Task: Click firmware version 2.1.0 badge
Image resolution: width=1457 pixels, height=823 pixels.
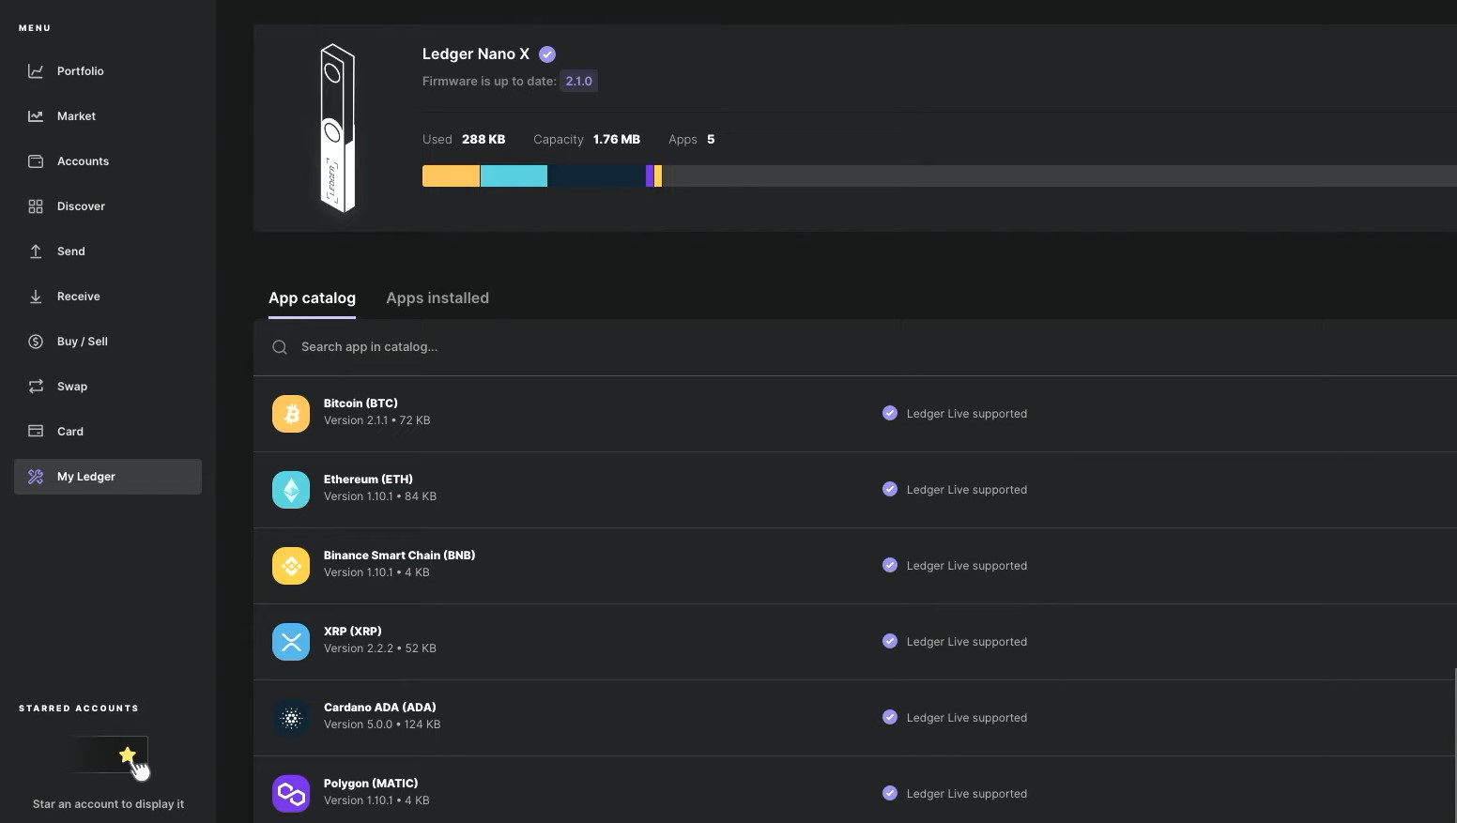Action: pyautogui.click(x=579, y=82)
